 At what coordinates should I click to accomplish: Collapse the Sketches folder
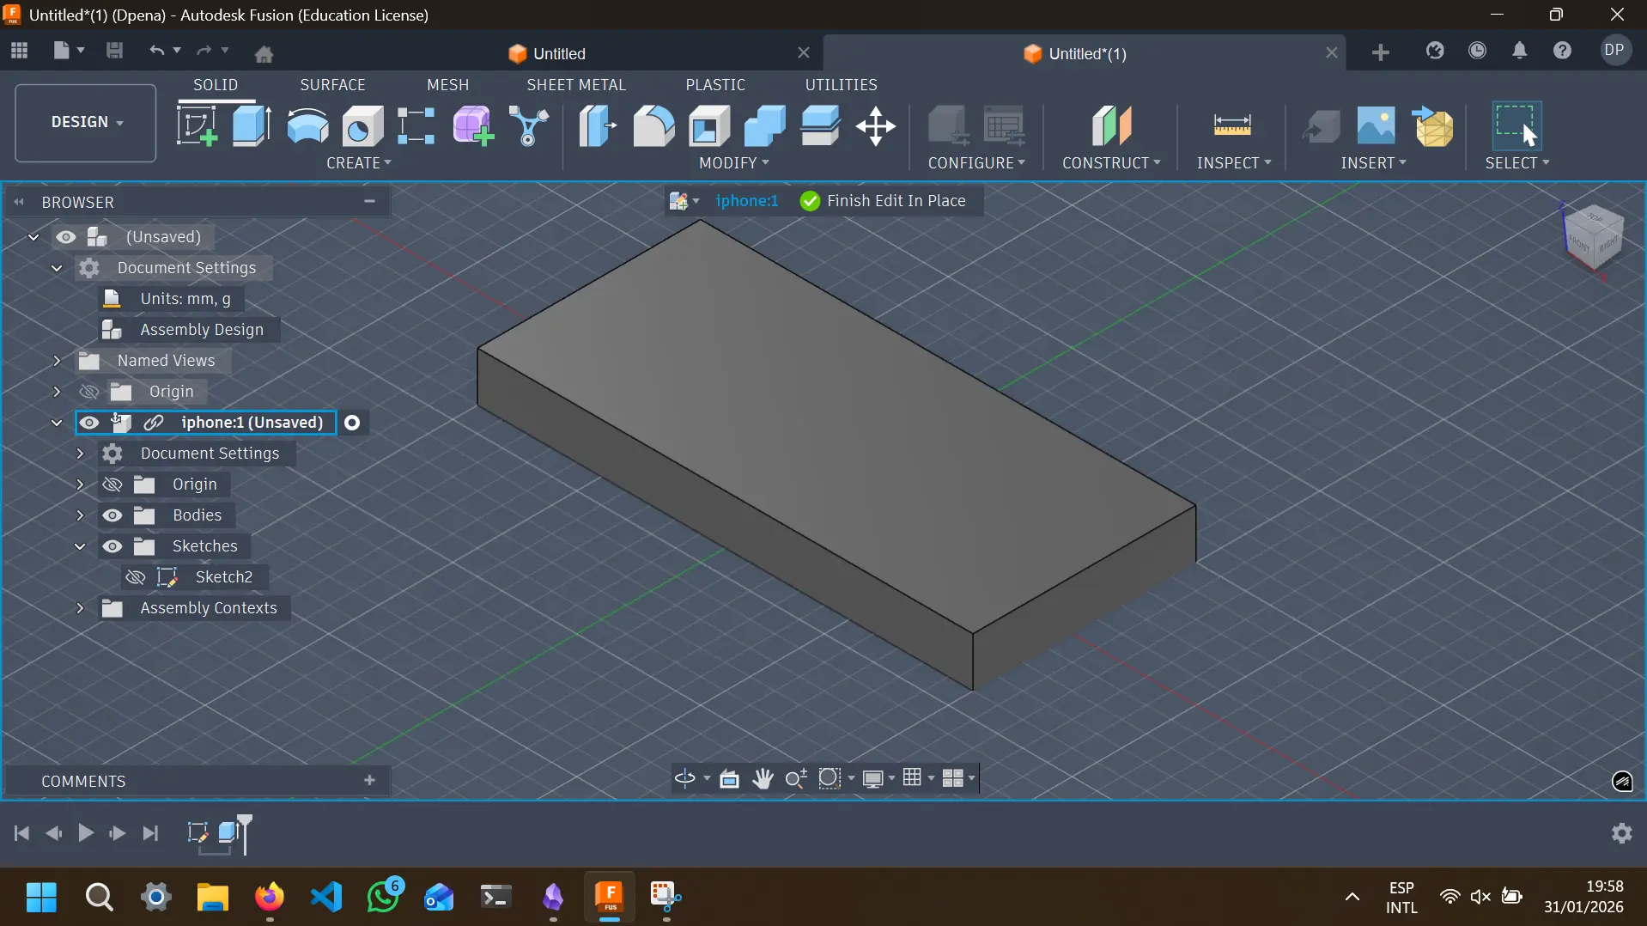tap(80, 546)
